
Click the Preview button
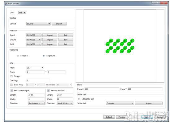(x=122, y=117)
